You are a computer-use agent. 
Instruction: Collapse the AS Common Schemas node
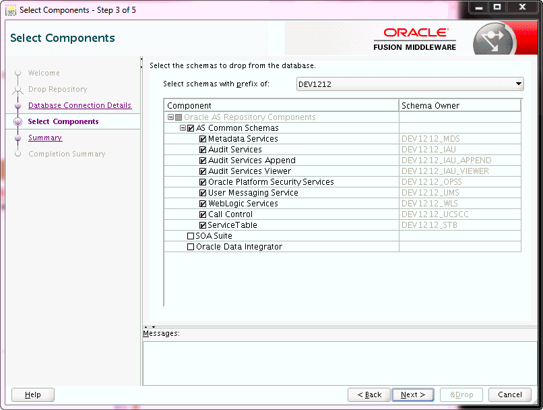click(x=183, y=128)
